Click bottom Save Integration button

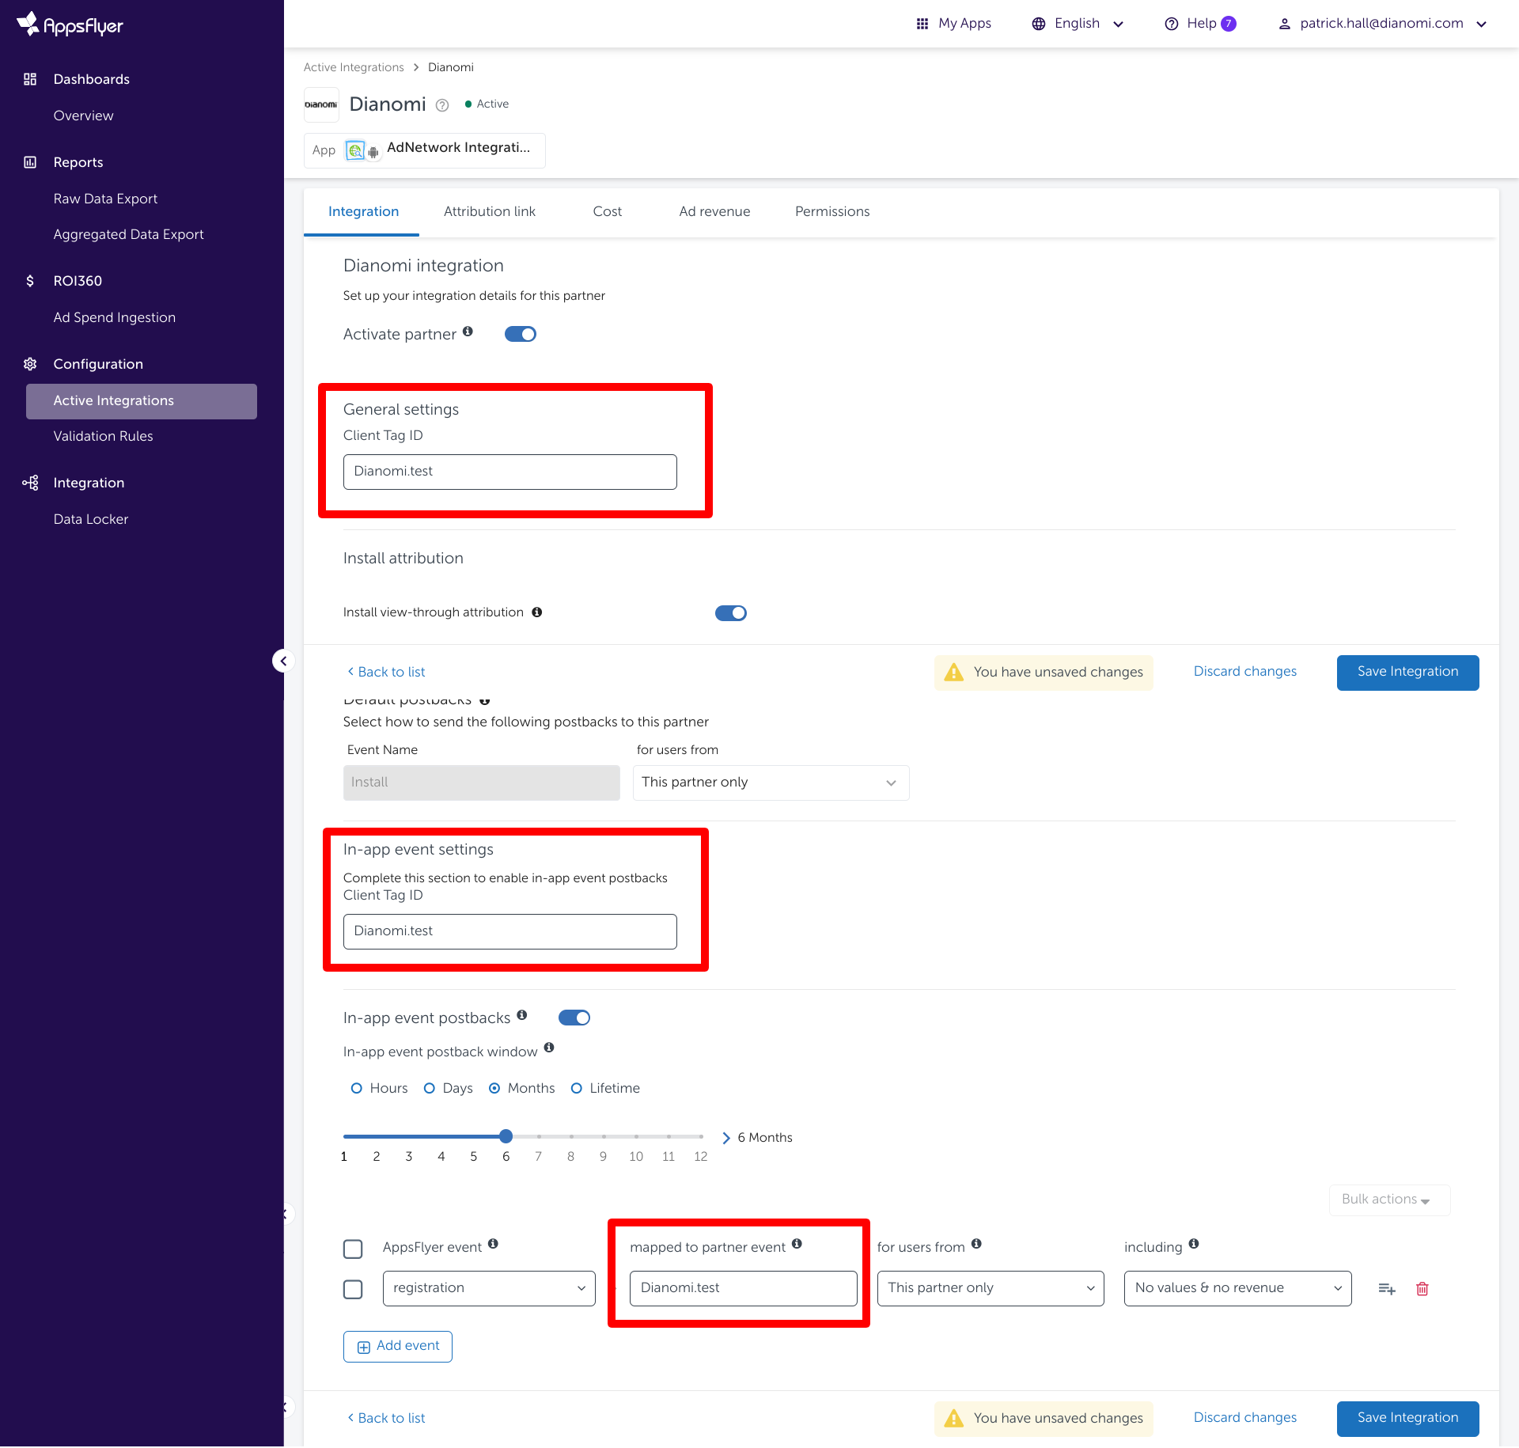point(1407,1419)
